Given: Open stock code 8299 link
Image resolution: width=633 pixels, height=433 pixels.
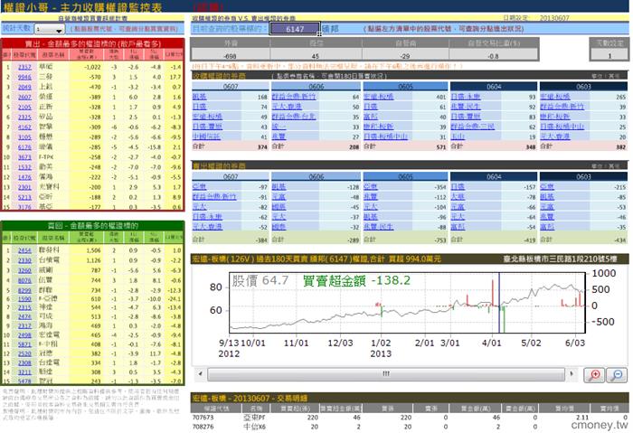Looking at the screenshot, I should [24, 290].
